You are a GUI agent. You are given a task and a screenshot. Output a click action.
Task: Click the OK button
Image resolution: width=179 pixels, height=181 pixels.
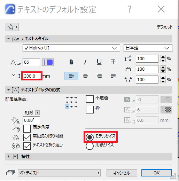pyautogui.click(x=157, y=173)
